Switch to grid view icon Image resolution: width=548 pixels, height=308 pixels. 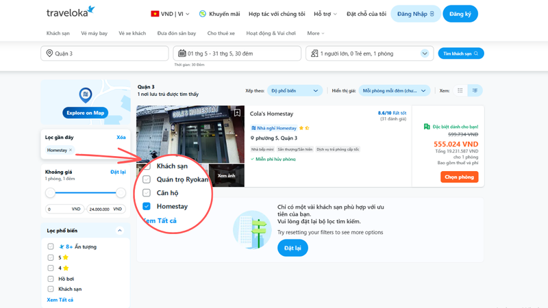460,90
